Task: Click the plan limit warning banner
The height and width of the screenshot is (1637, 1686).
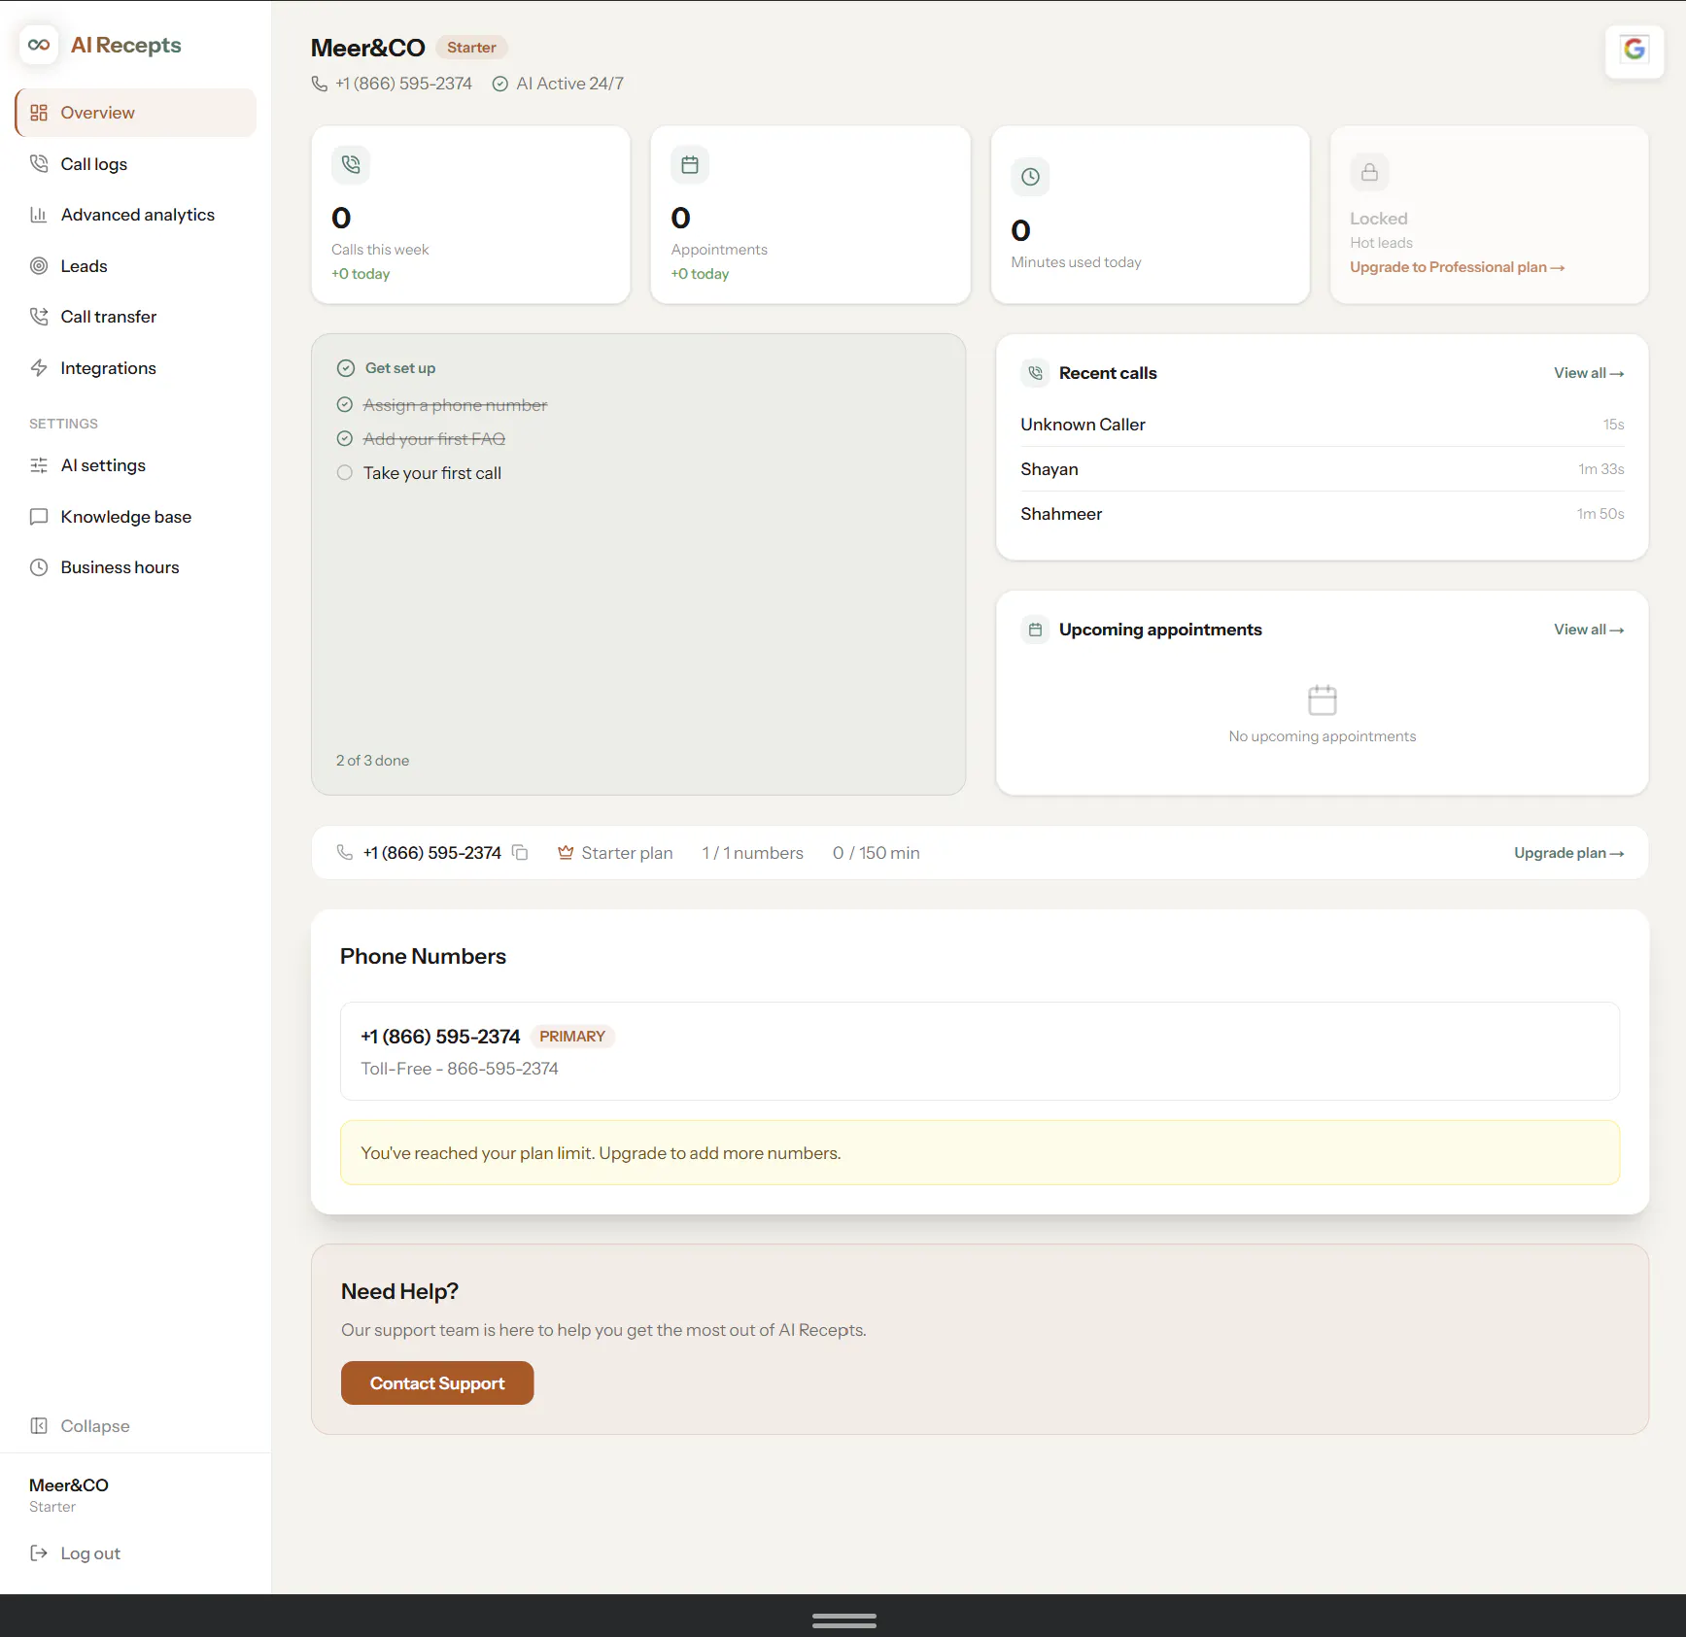Action: 980,1153
